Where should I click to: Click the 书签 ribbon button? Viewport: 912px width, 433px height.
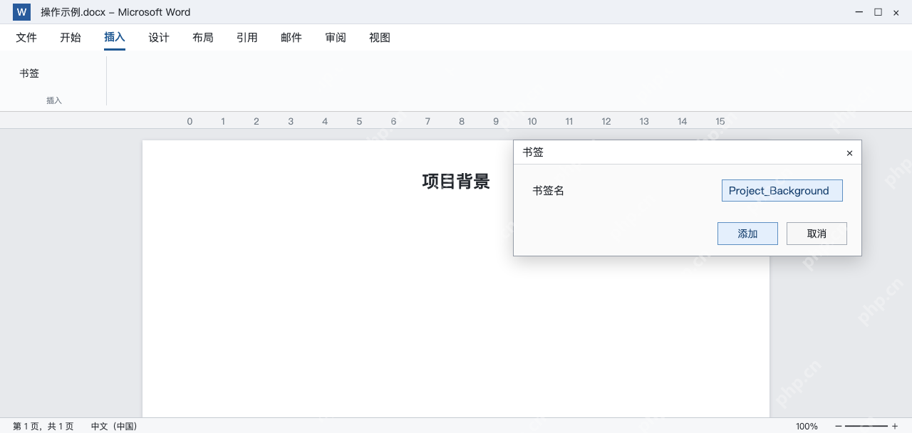[x=29, y=73]
